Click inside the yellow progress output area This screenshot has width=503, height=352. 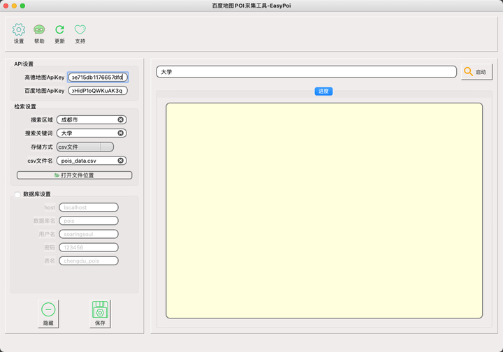pyautogui.click(x=324, y=211)
